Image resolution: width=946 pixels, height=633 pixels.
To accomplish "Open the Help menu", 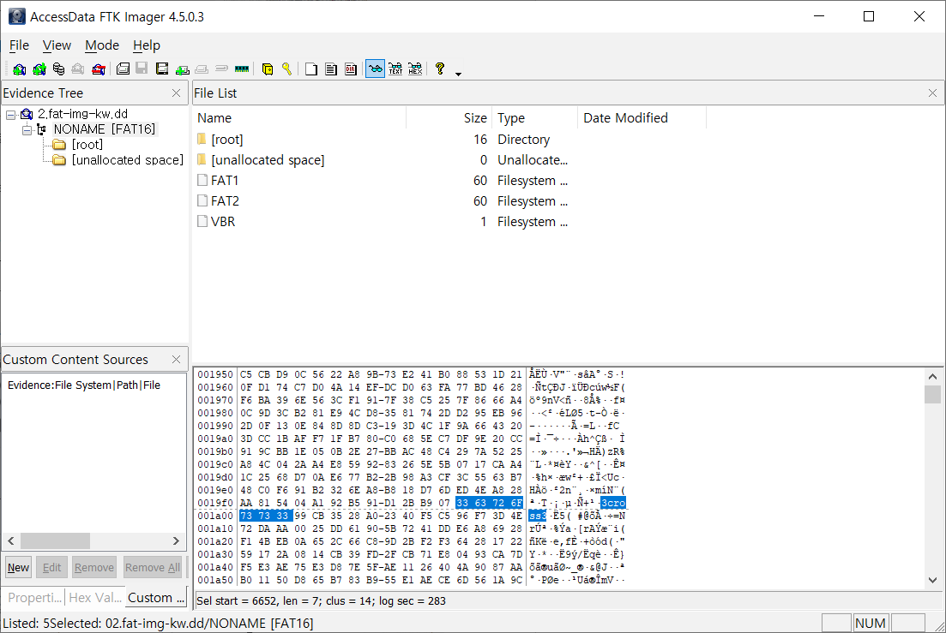I will [147, 45].
